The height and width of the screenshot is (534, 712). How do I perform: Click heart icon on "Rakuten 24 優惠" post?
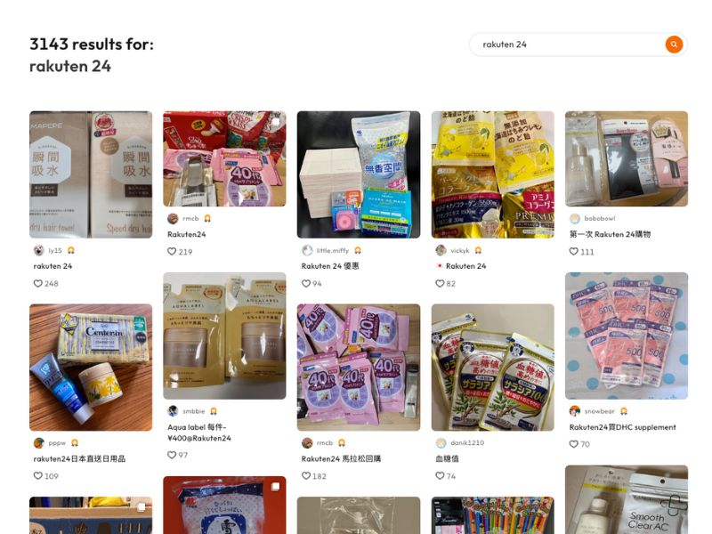(306, 283)
